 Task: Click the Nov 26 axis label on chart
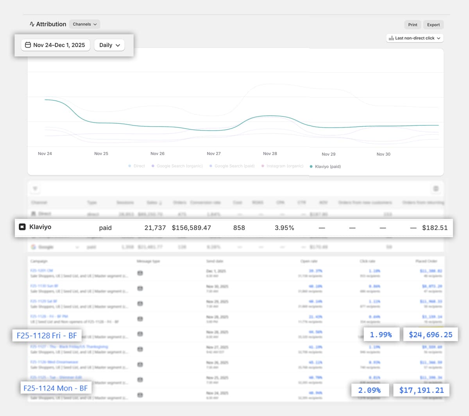[158, 154]
